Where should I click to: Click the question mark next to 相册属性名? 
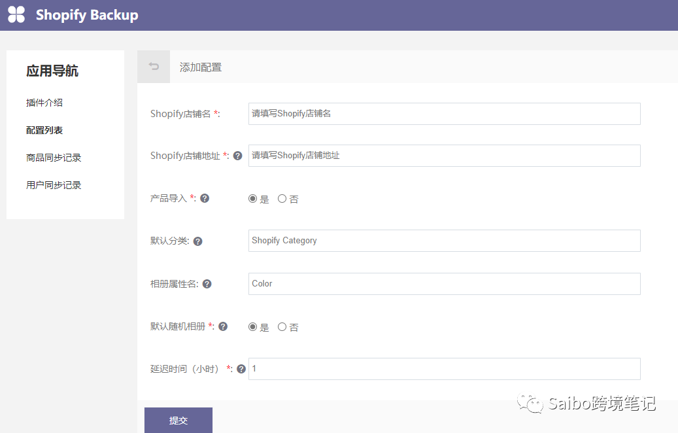[x=207, y=283]
